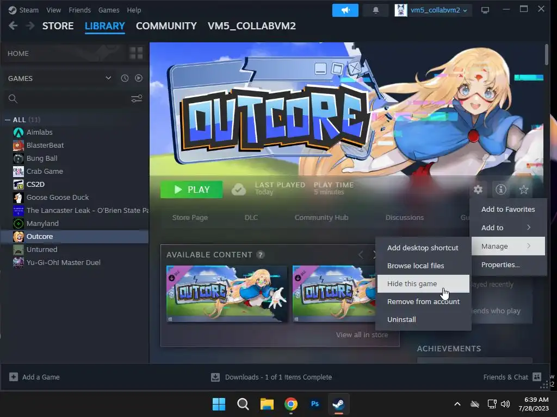
Task: Open the Friends menu
Action: [79, 10]
